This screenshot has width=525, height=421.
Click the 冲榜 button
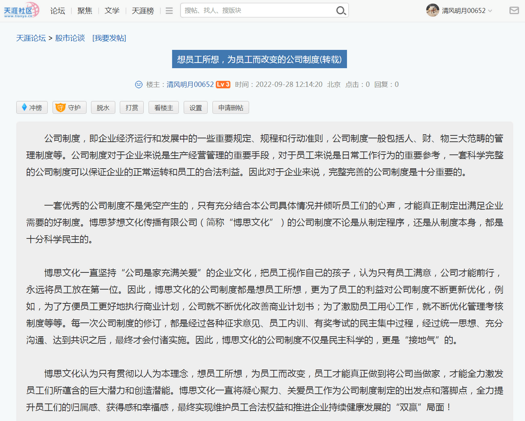click(32, 108)
